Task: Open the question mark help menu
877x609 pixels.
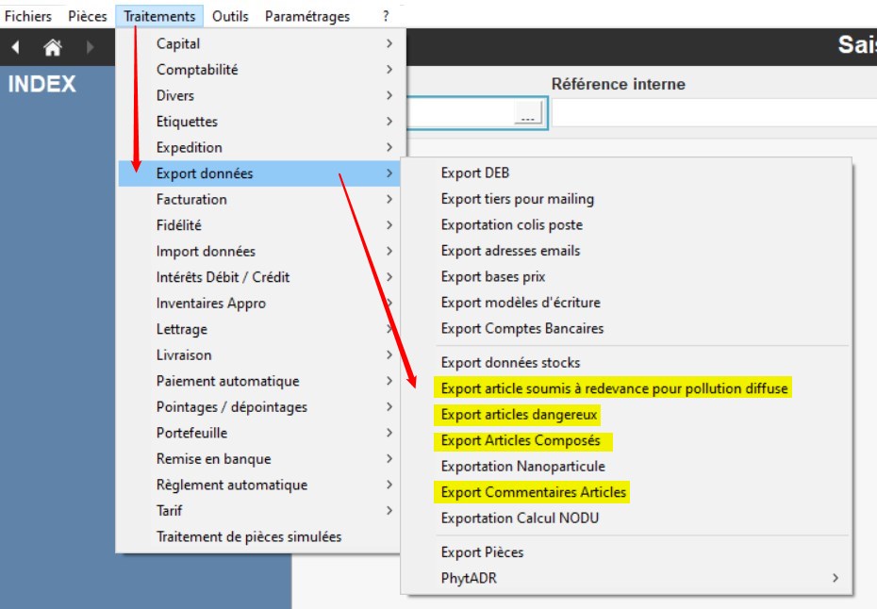Action: [x=385, y=16]
